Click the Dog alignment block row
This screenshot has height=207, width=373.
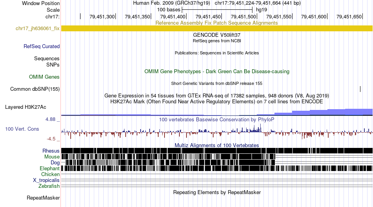coord(217,162)
